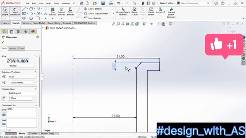This screenshot has height=138, width=246.
Task: Accept the dimension with green checkmark
Action: click(3, 42)
